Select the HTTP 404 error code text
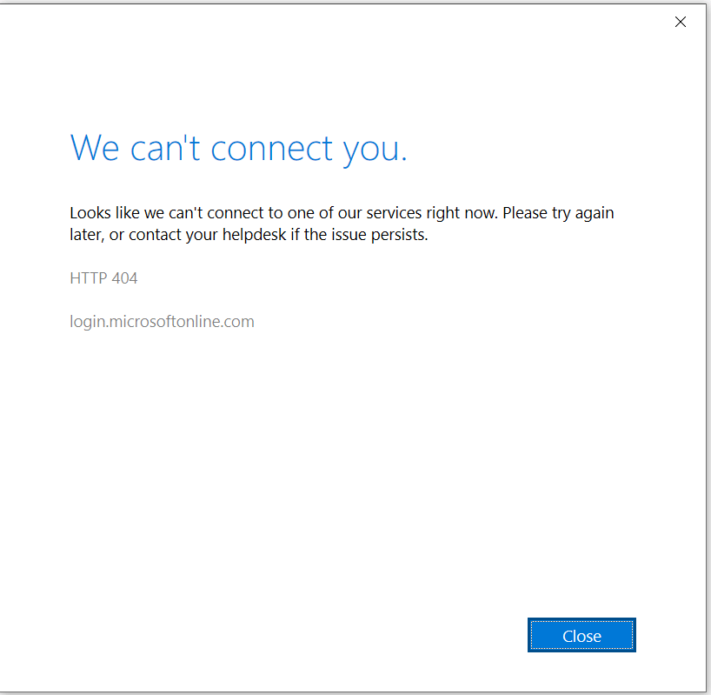711x695 pixels. [103, 277]
